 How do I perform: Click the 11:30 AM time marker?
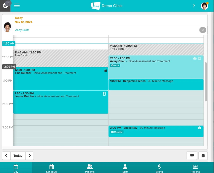[x=9, y=43]
